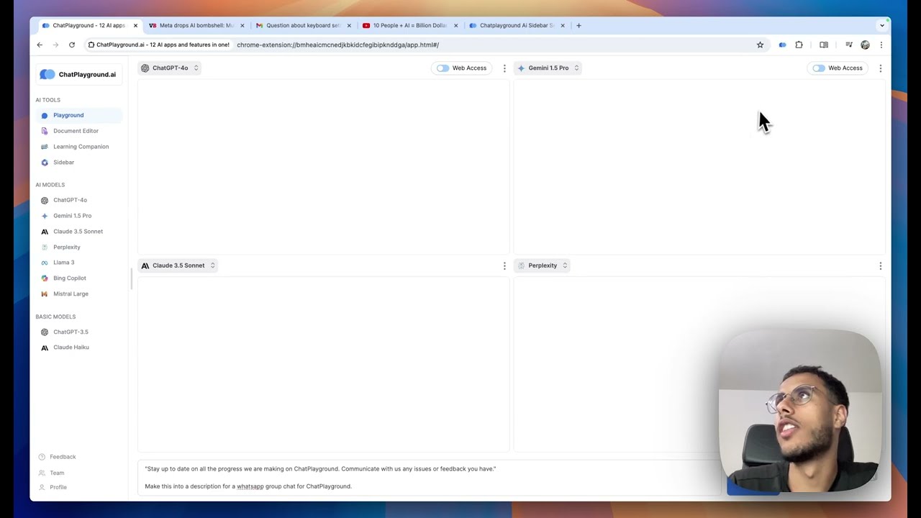The image size is (921, 518).
Task: Select Mistral Large in AI Models
Action: point(78,294)
